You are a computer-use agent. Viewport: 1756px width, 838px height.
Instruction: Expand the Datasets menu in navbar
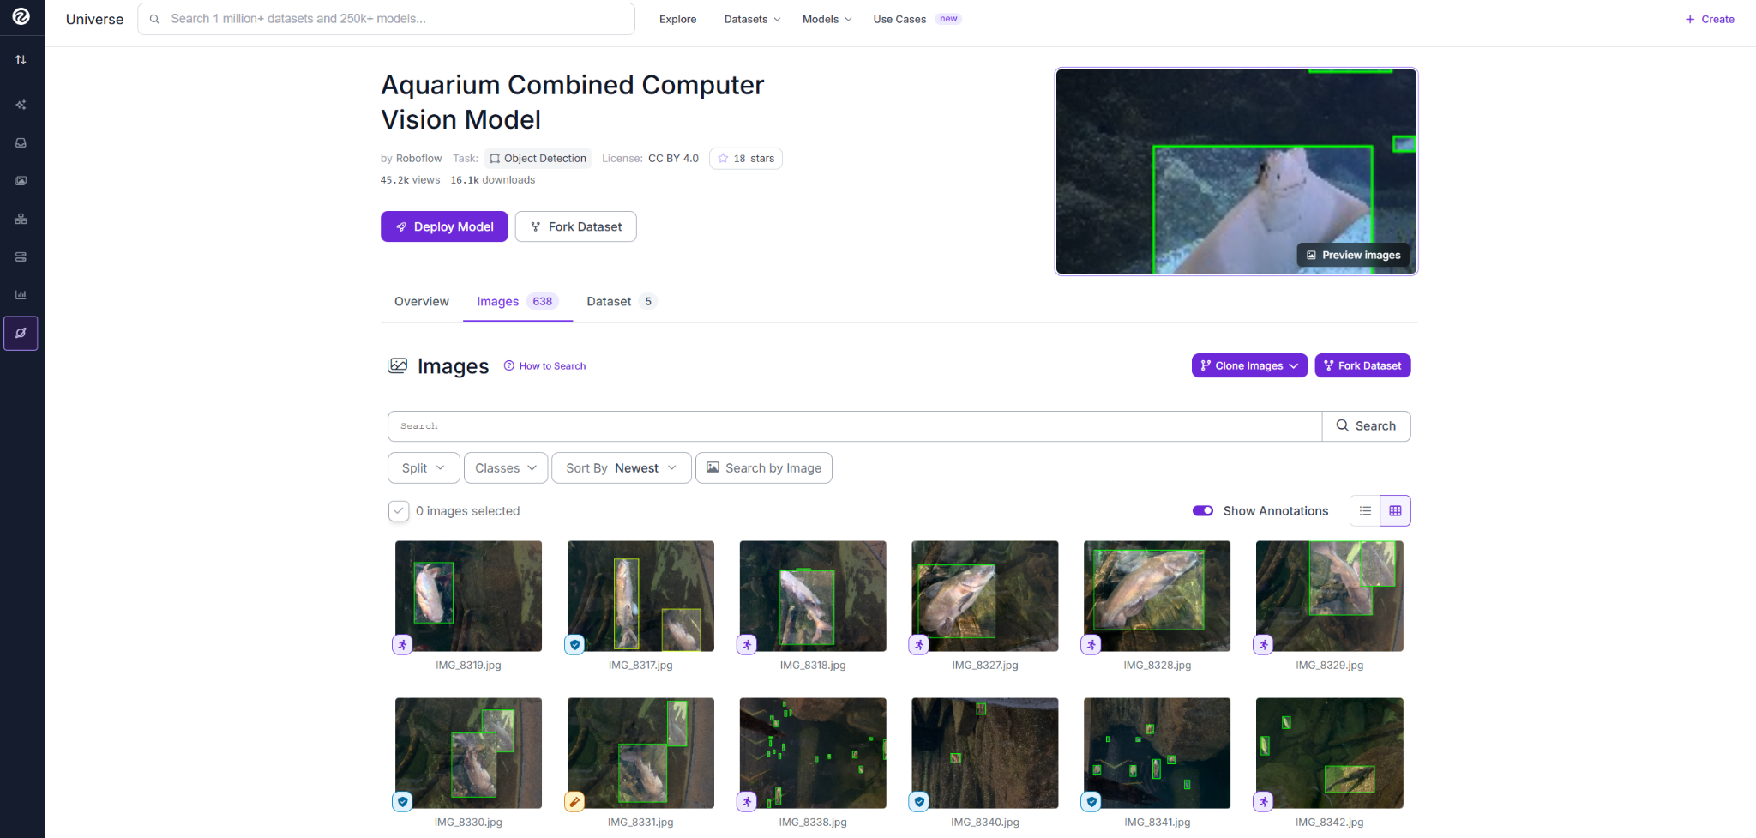point(752,19)
